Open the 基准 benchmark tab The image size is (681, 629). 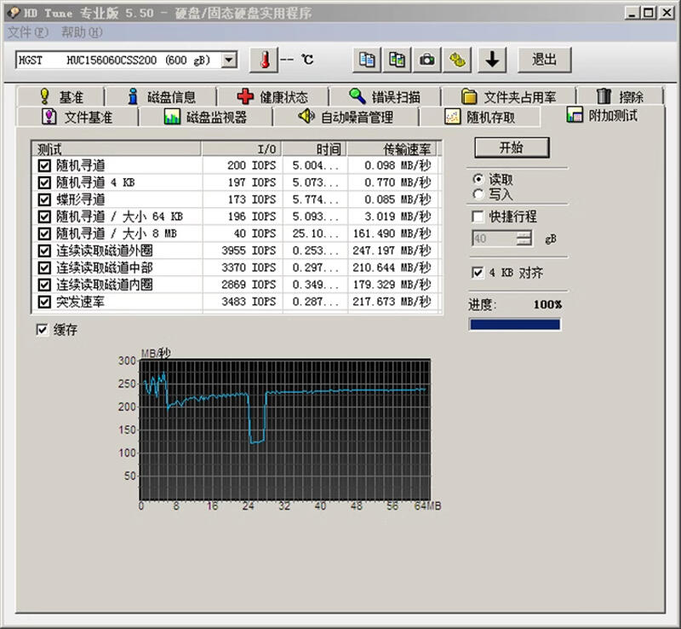point(61,96)
